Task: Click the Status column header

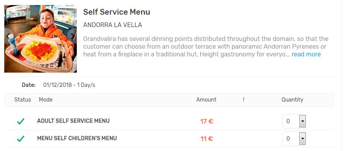Action: (x=22, y=100)
